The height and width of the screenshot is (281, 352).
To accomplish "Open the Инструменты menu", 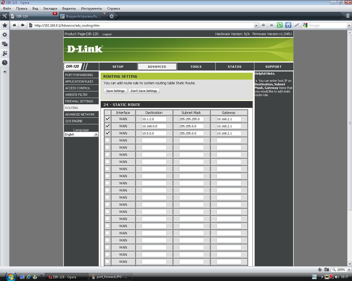I will click(91, 8).
